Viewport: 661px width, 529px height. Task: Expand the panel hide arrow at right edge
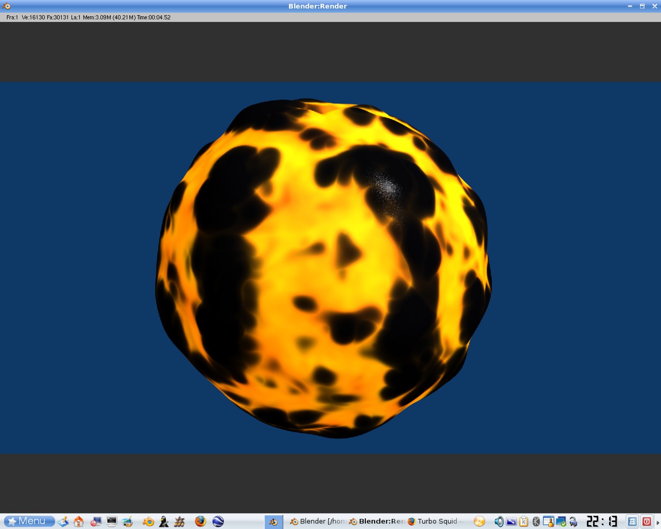658,522
